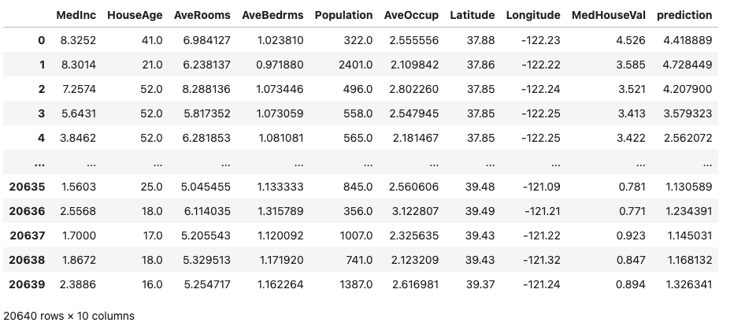Click row index 20635
Image resolution: width=745 pixels, height=330 pixels.
click(27, 187)
